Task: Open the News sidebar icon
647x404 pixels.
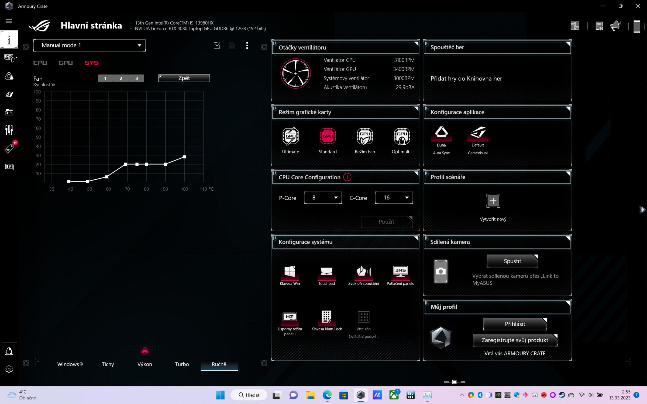Action: coord(9,167)
